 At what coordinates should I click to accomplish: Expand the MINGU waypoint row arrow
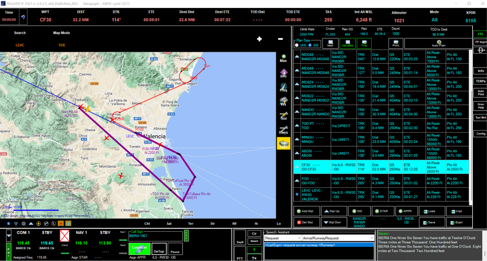(297, 139)
